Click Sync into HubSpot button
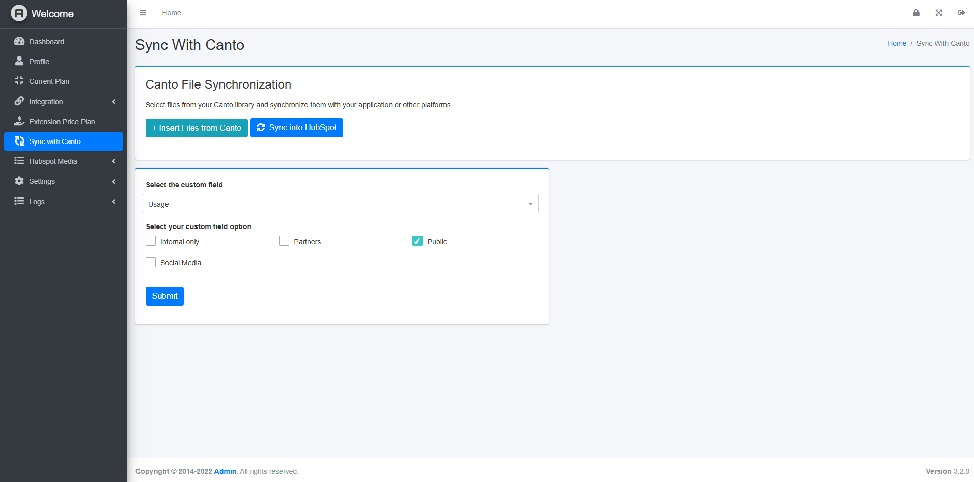 tap(296, 128)
